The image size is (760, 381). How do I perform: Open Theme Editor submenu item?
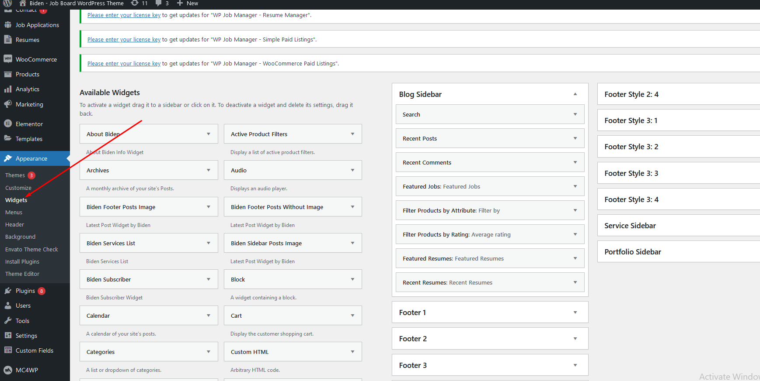pos(22,274)
